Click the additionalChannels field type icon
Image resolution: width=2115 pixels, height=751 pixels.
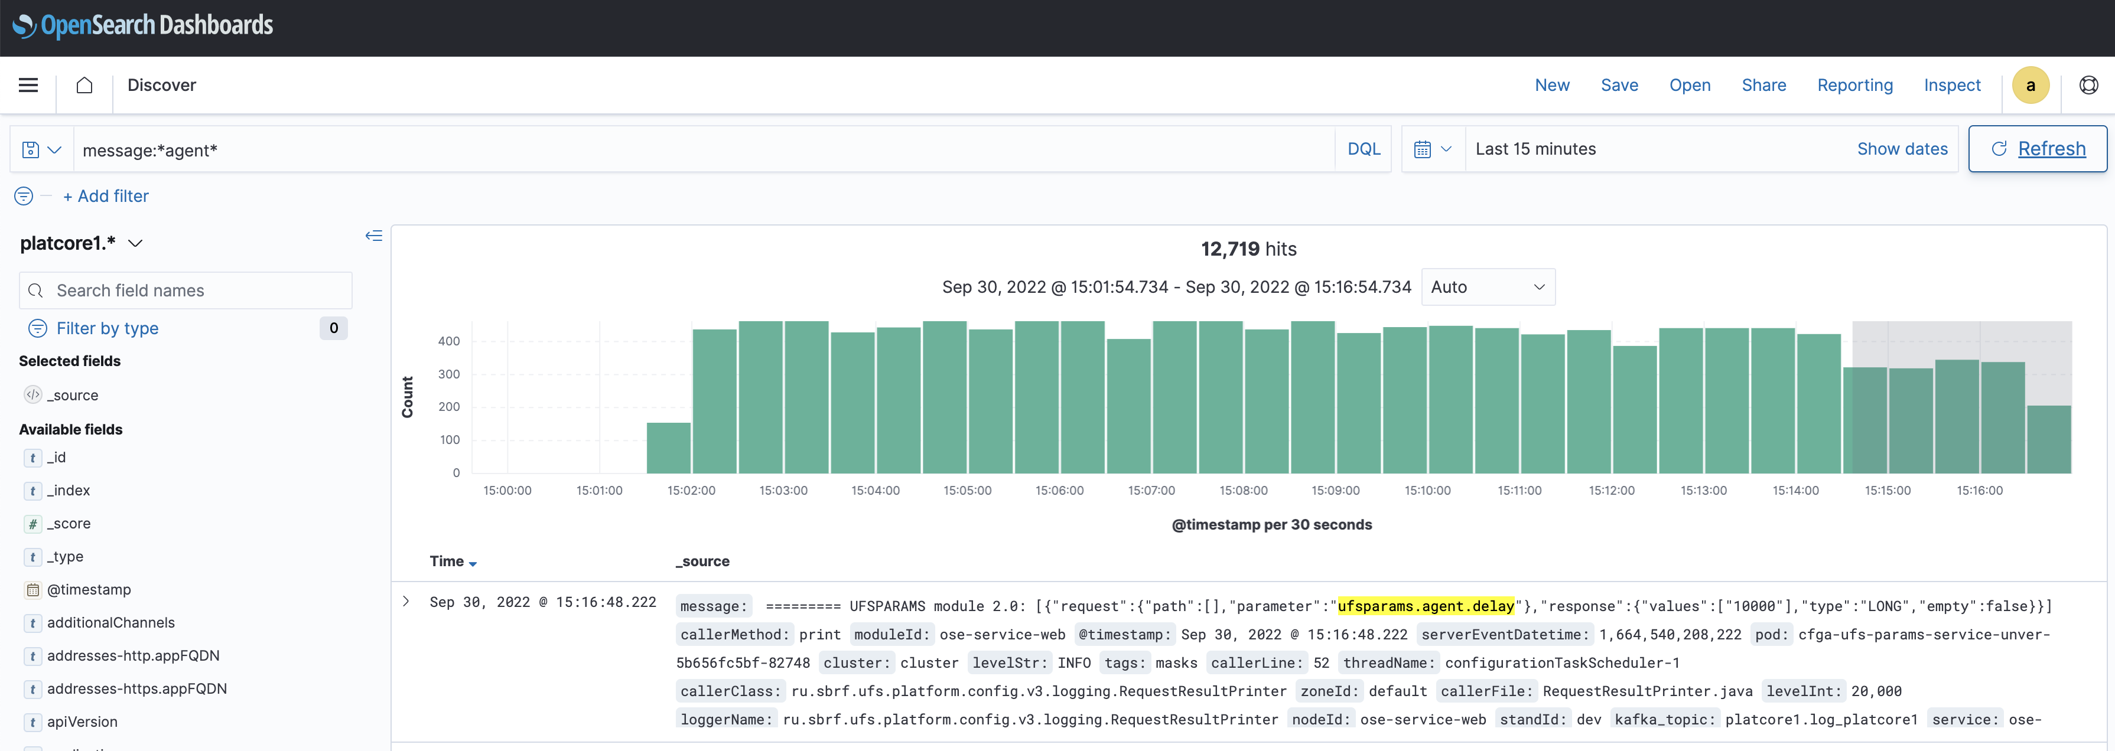[33, 623]
